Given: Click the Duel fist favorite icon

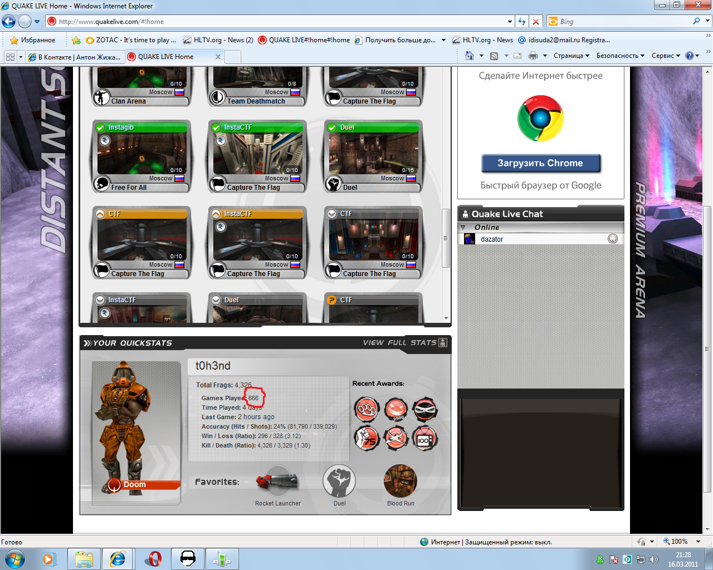Looking at the screenshot, I should pyautogui.click(x=339, y=481).
